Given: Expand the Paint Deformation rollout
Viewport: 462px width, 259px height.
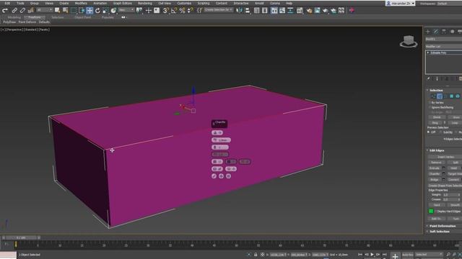Looking at the screenshot, I should tap(443, 226).
